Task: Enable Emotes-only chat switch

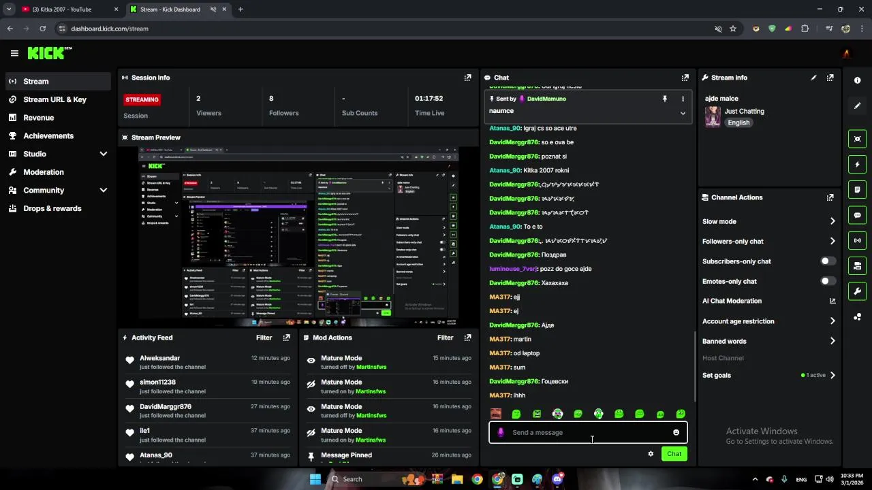Action: click(x=828, y=281)
